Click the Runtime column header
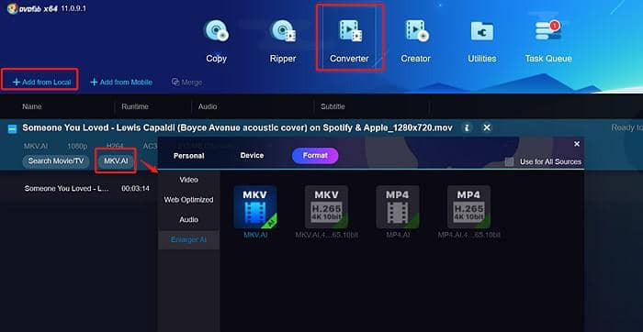643x332 pixels. point(135,106)
